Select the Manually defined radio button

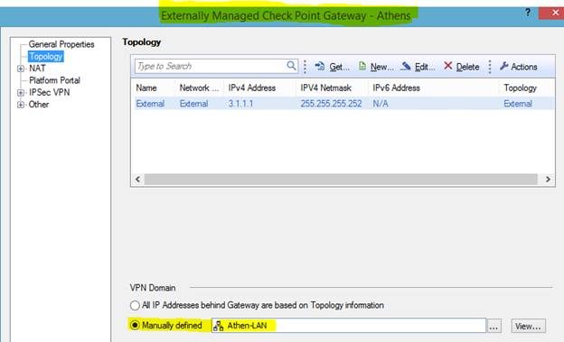point(135,326)
